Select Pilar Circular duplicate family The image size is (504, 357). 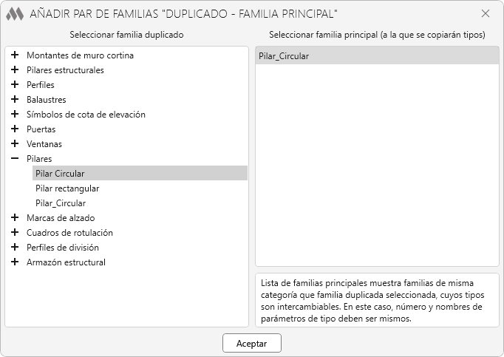[x=60, y=174]
